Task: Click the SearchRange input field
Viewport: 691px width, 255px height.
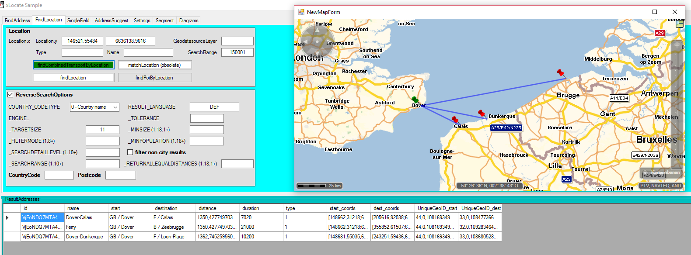Action: 237,52
